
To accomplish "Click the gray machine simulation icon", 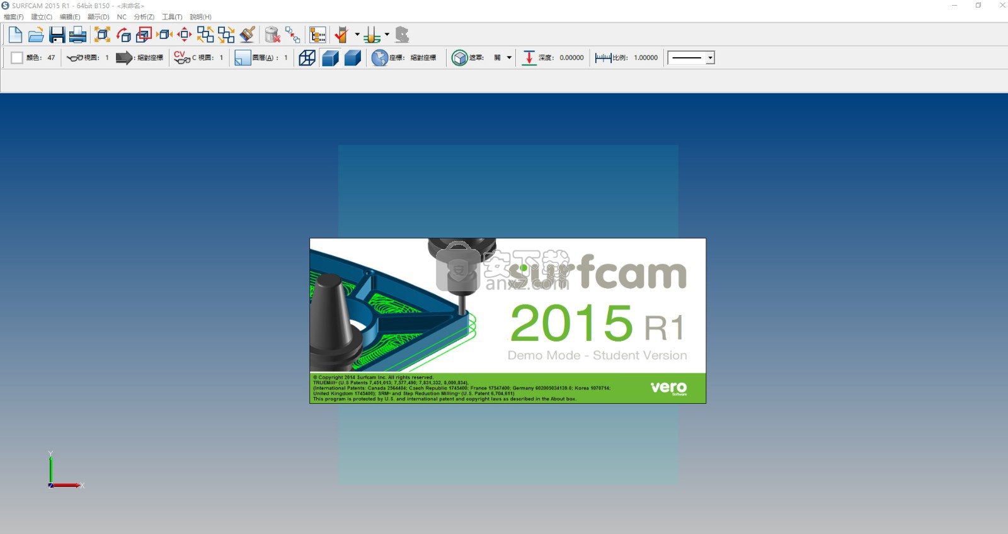I will 402,35.
